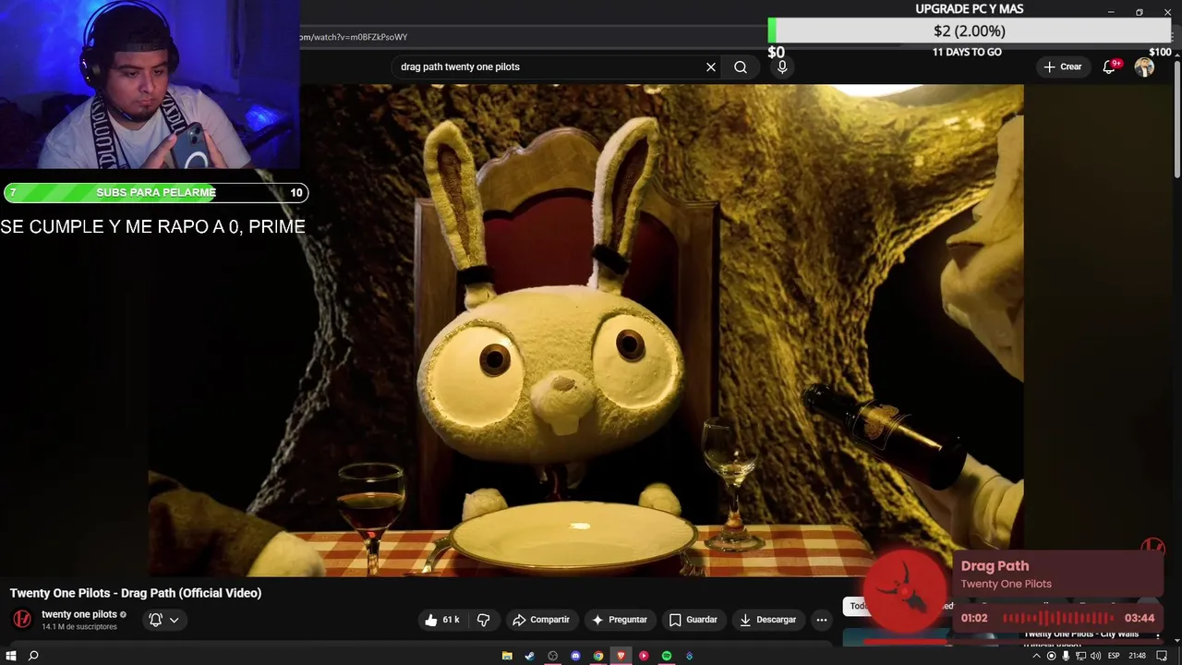Click the video title Twenty One Pilots - Drag Path
1182x665 pixels.
click(x=136, y=593)
